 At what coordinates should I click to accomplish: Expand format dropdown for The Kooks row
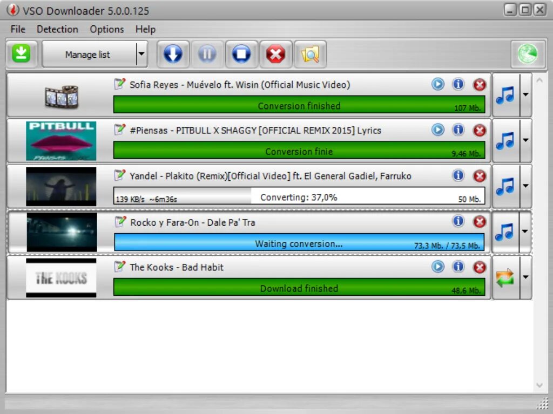tap(525, 277)
